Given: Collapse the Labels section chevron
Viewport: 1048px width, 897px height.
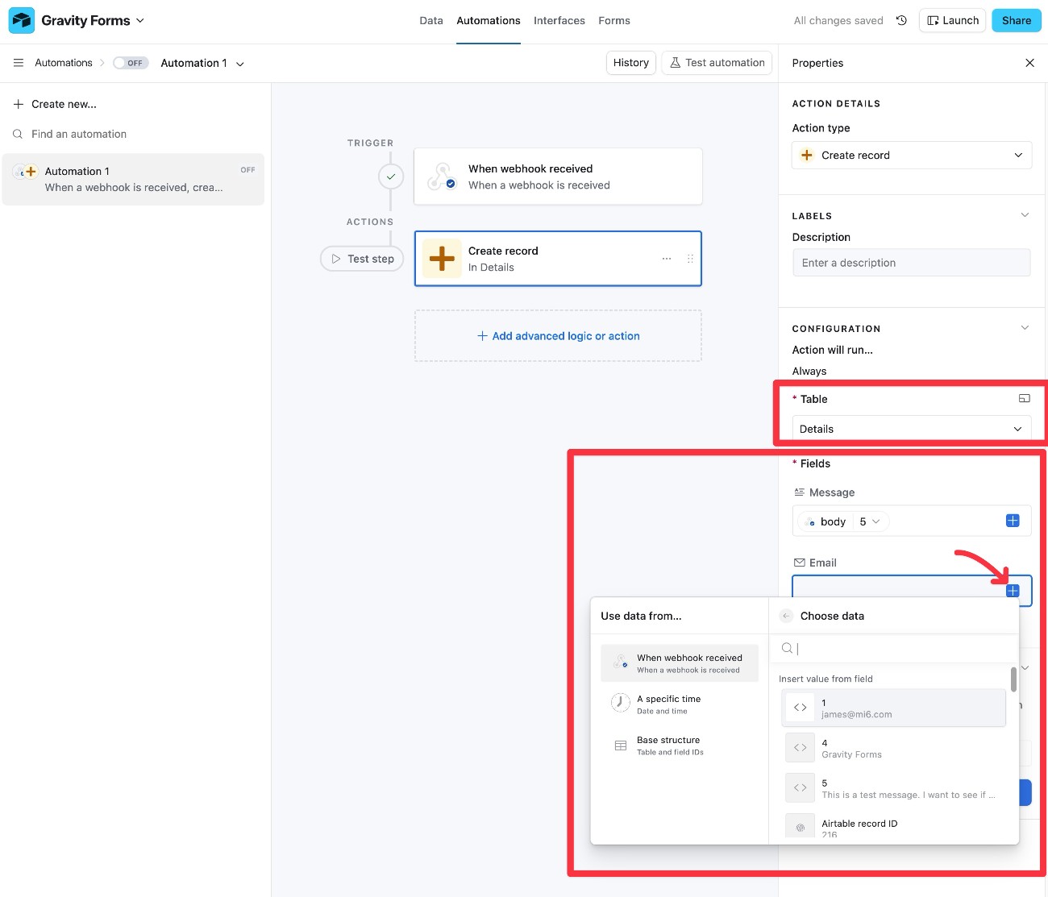Looking at the screenshot, I should pos(1025,215).
